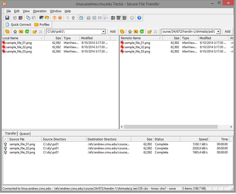
Task: Click the greyed Cancel transfer circle icon
Action: [132, 18]
